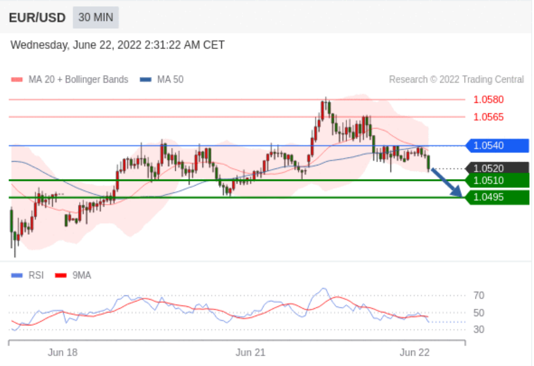
Task: Click Research © 2022 Trading Central text
Action: click(456, 80)
